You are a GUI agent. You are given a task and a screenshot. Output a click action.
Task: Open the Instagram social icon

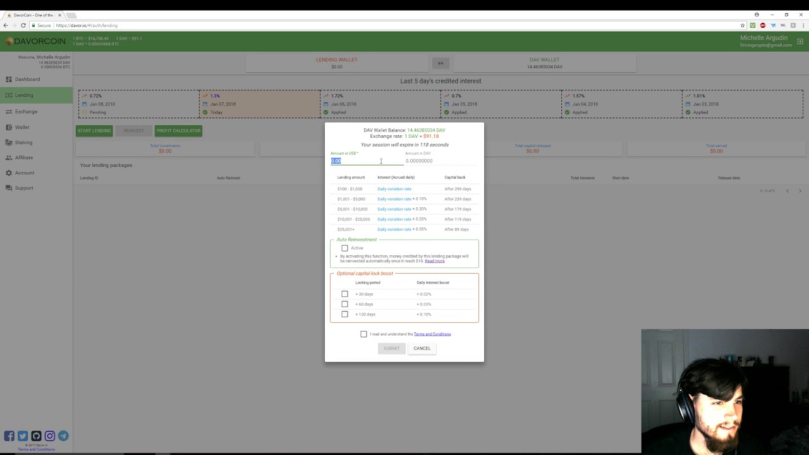pos(49,436)
